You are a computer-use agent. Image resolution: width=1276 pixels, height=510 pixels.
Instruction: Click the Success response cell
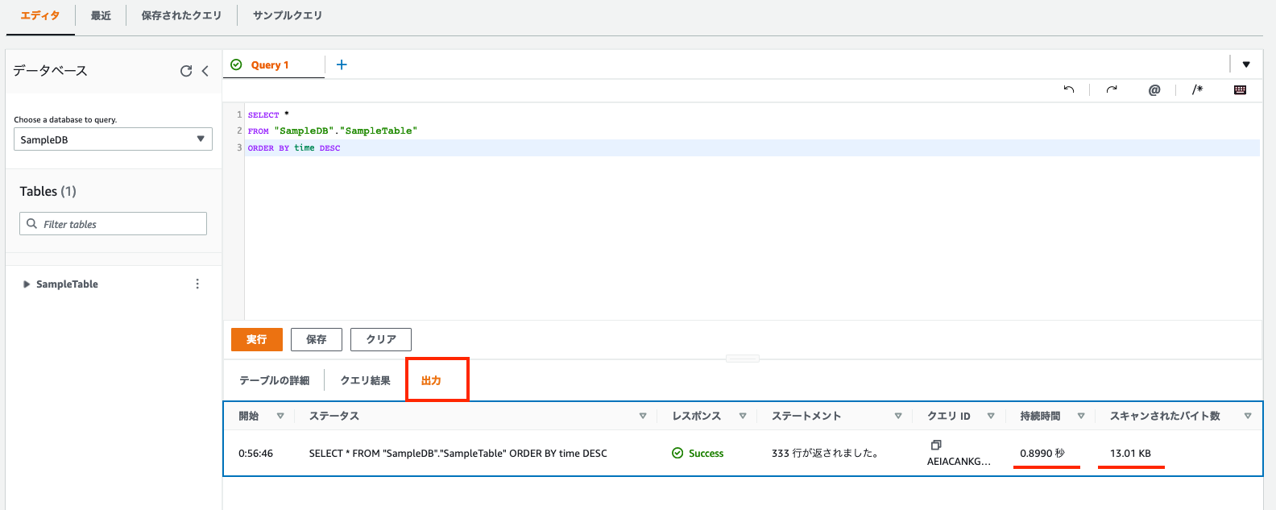pos(698,453)
